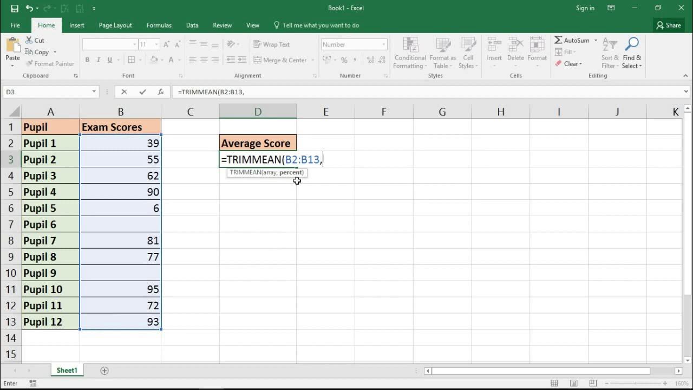Screen dimensions: 693x390
Task: Switch to the Page Layout tab
Action: (115, 25)
